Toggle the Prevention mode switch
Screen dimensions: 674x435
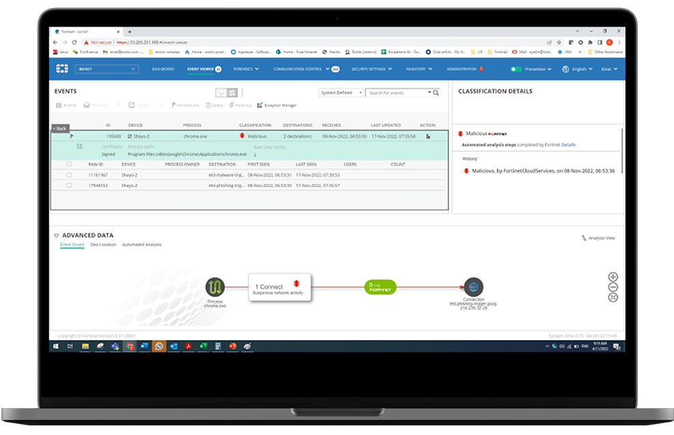516,69
